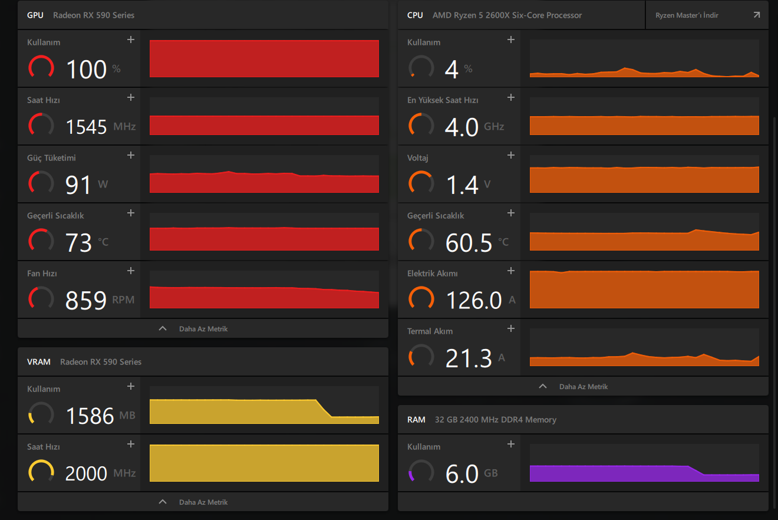Click the plus icon for RAM Kullanım

511,444
